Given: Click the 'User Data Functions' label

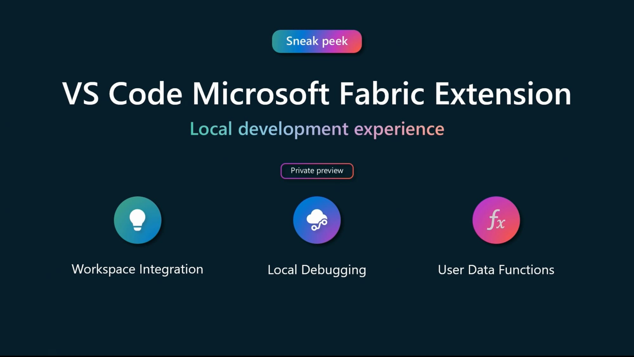Looking at the screenshot, I should [x=496, y=270].
